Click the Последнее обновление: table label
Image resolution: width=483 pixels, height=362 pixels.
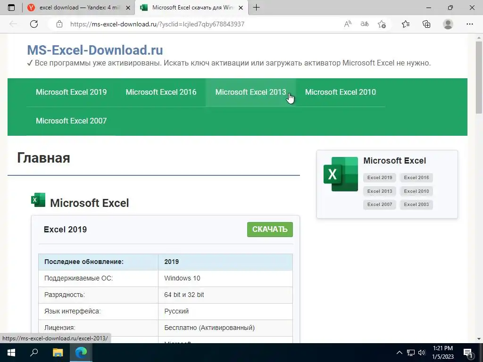(x=84, y=262)
